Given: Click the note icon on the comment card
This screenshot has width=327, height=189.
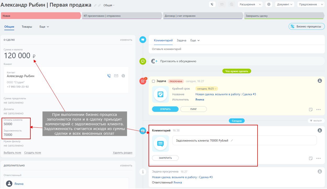Looking at the screenshot, I should (x=311, y=158).
